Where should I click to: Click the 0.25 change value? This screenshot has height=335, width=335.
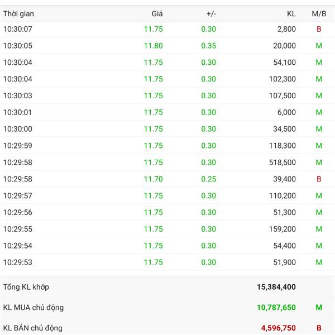209,179
